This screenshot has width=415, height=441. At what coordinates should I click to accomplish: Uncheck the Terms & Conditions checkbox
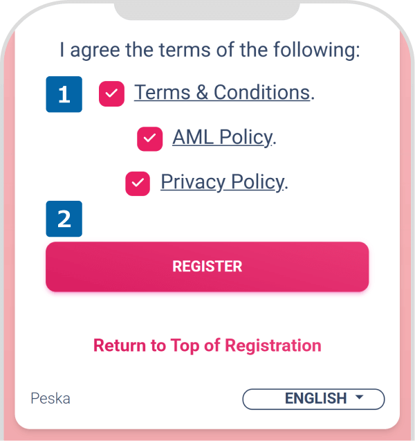(111, 93)
